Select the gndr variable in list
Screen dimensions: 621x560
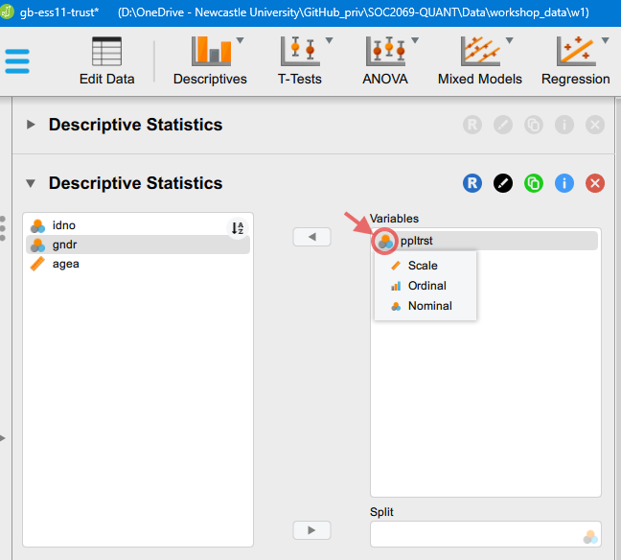[65, 245]
